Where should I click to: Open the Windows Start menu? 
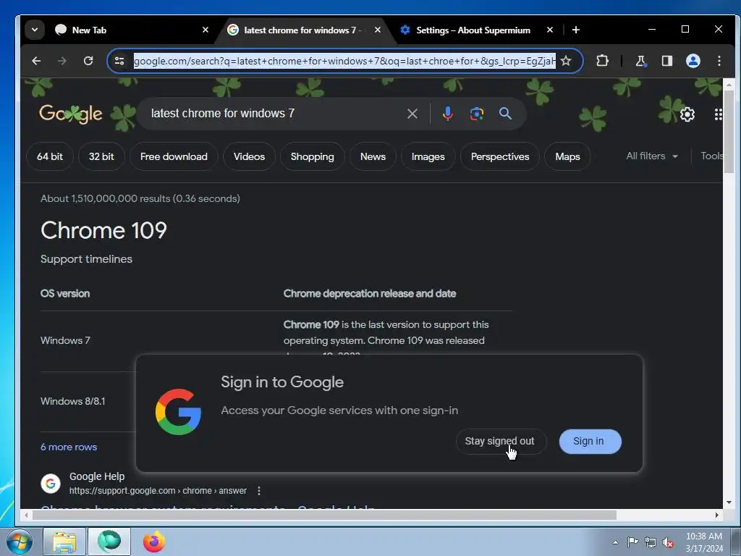click(x=20, y=542)
